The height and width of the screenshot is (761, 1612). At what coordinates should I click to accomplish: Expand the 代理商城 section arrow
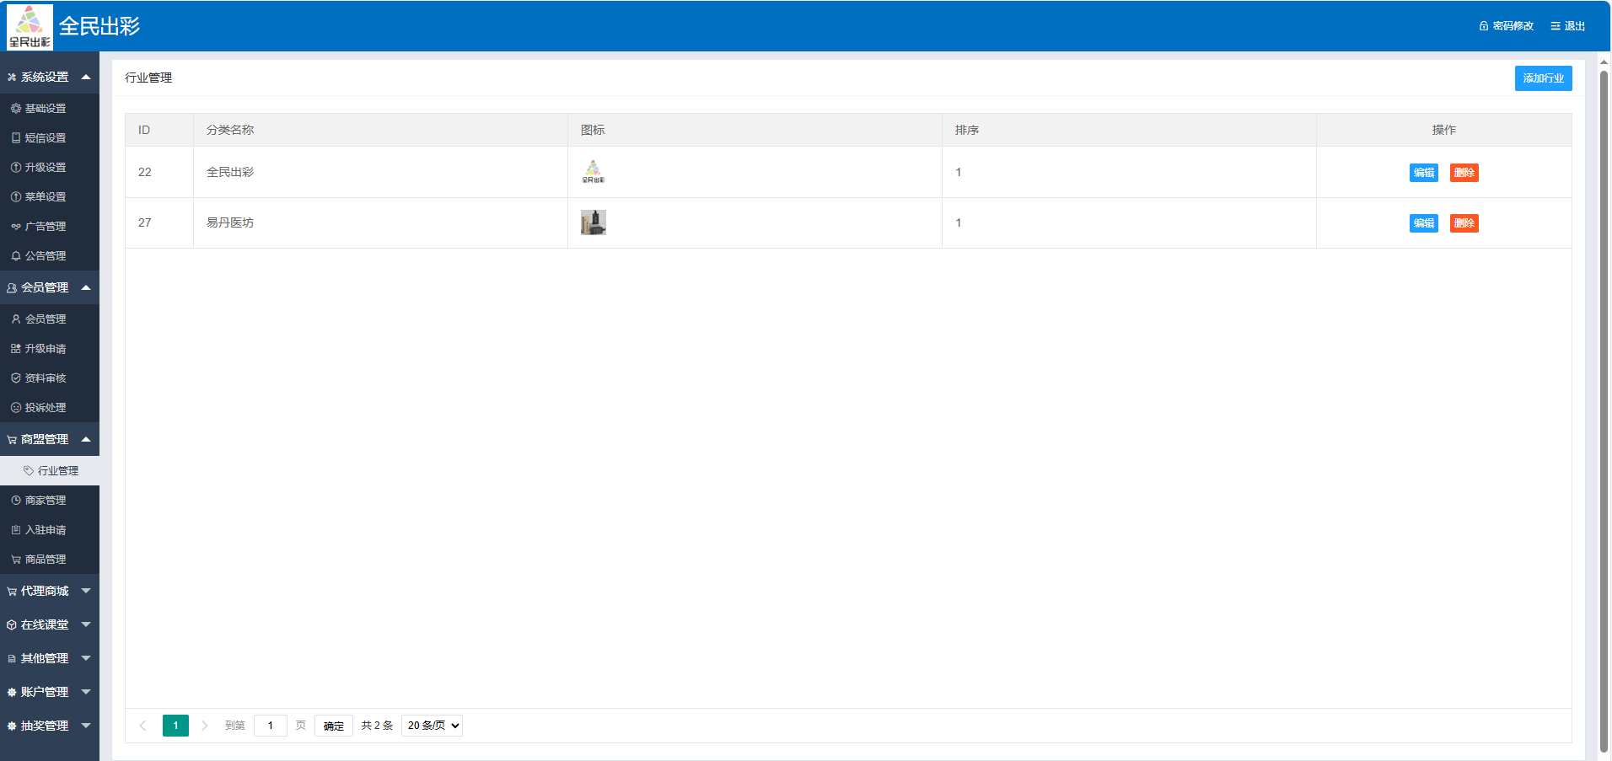(86, 591)
